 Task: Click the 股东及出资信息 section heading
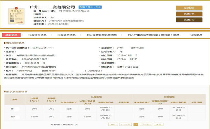tap(17, 92)
